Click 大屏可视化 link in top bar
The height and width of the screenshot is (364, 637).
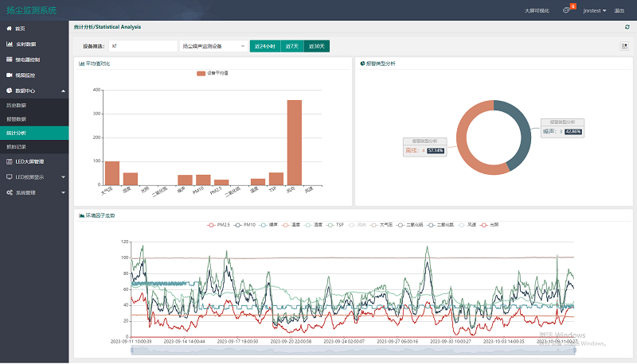coord(536,10)
